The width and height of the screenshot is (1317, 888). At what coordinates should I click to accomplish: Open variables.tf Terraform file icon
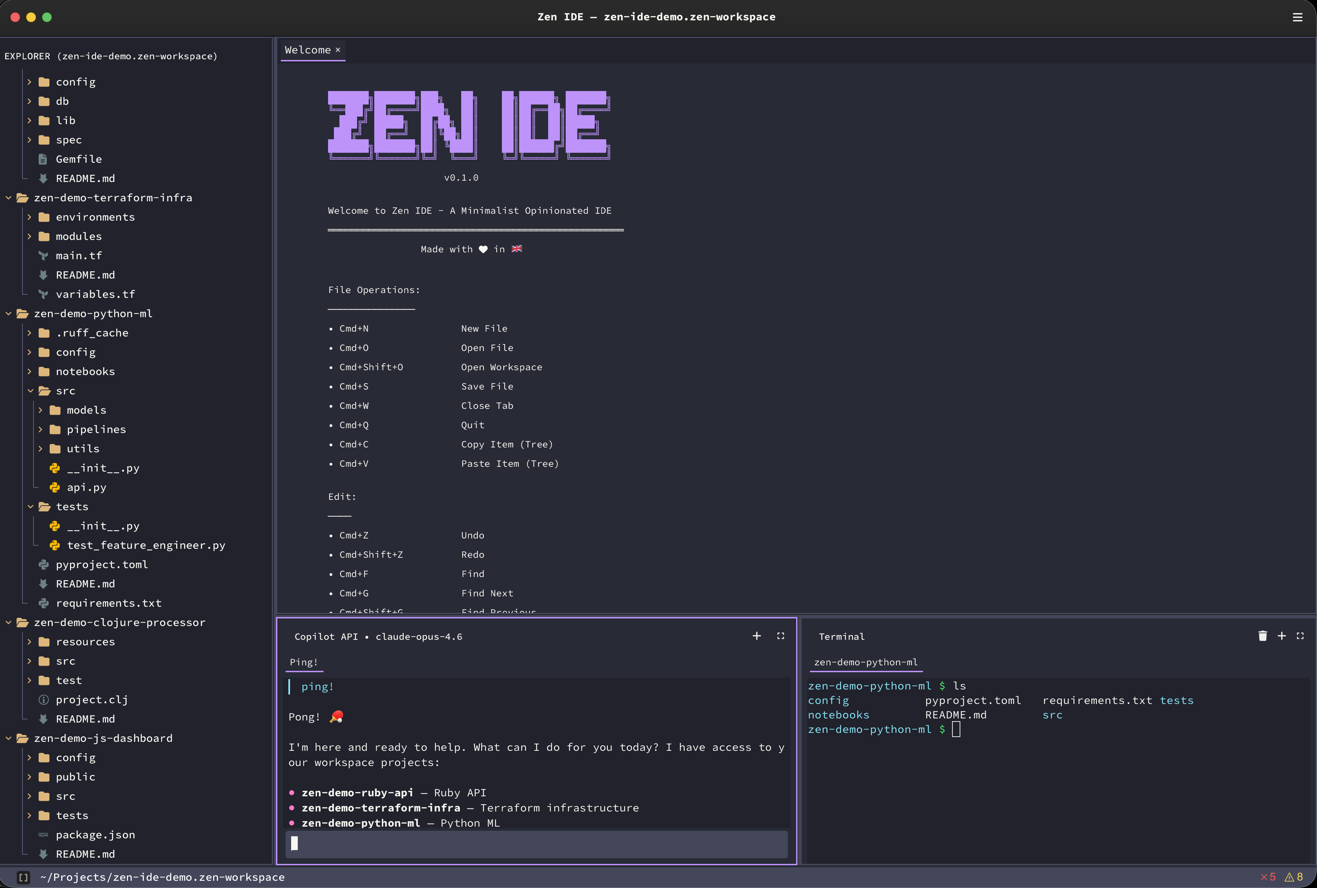click(43, 294)
